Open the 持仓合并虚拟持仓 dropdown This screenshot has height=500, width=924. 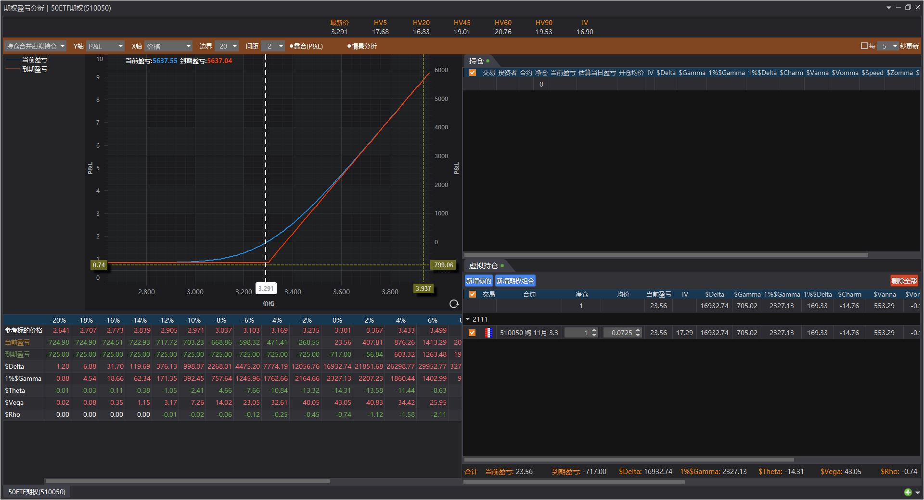(x=35, y=46)
